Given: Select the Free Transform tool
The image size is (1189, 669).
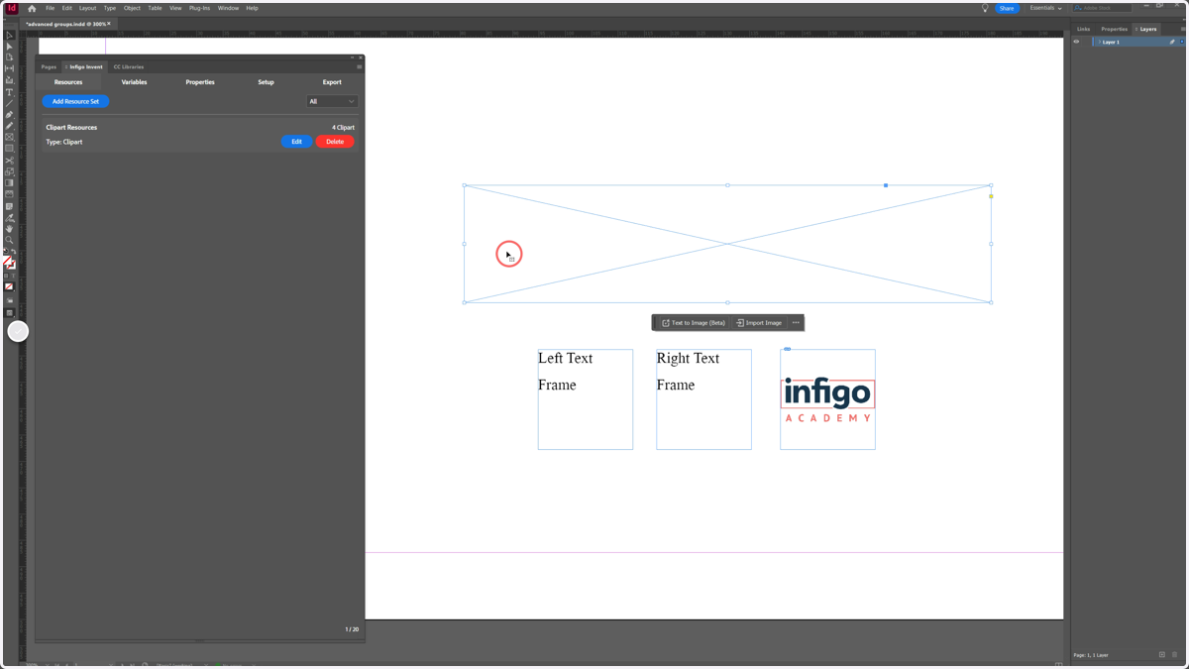Looking at the screenshot, I should tap(9, 170).
